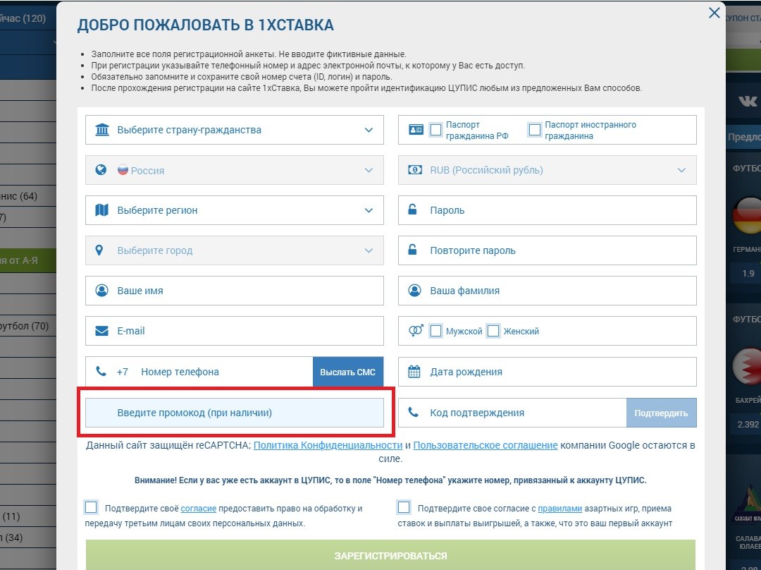Click the Bahrain flag ball icon

[x=746, y=366]
